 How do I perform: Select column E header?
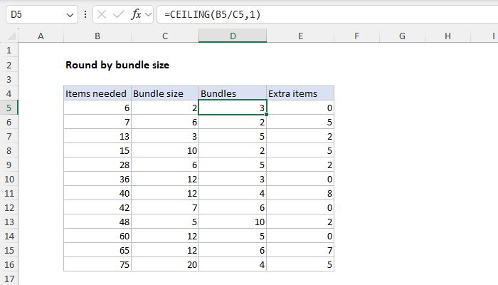tap(300, 36)
